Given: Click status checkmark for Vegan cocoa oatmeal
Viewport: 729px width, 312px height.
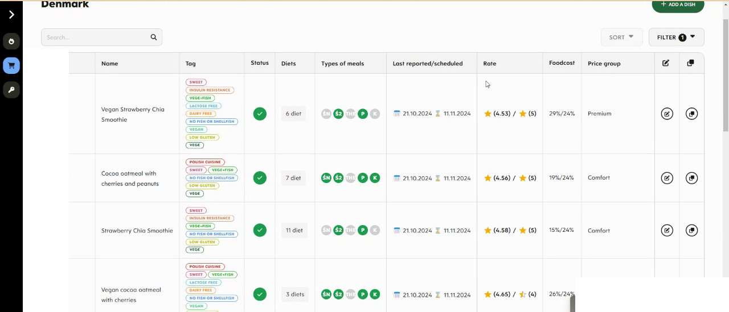Looking at the screenshot, I should coord(260,294).
